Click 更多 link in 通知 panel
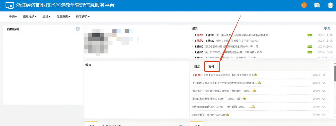This screenshot has width=336, height=126. tap(327, 28)
